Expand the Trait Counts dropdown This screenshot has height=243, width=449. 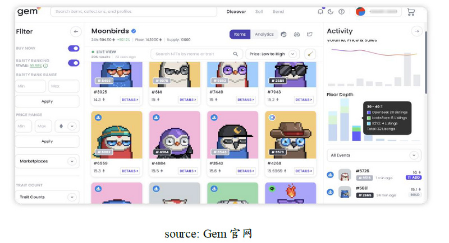pos(47,197)
